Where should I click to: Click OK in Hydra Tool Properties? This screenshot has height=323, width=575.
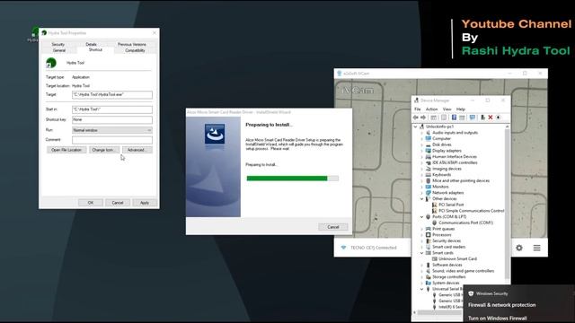pos(91,203)
